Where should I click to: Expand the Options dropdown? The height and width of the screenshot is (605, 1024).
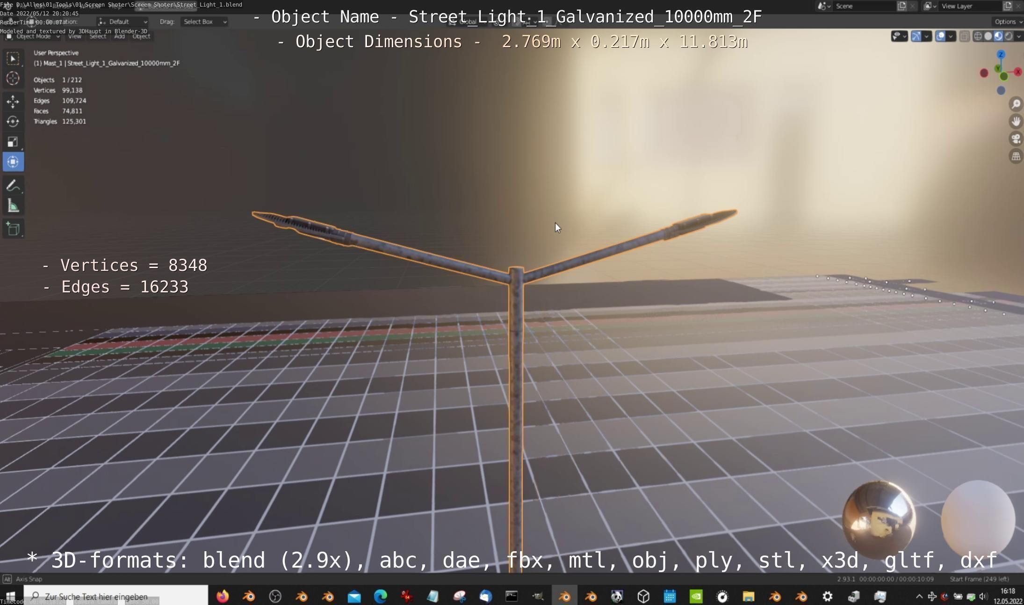tap(1008, 22)
